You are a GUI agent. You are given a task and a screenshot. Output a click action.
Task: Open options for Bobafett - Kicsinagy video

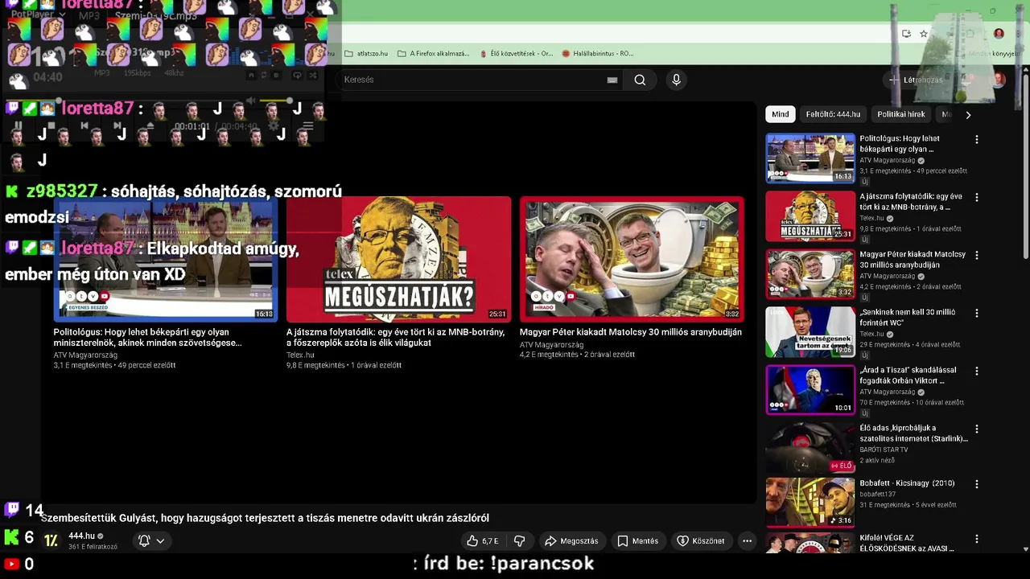coord(977,485)
